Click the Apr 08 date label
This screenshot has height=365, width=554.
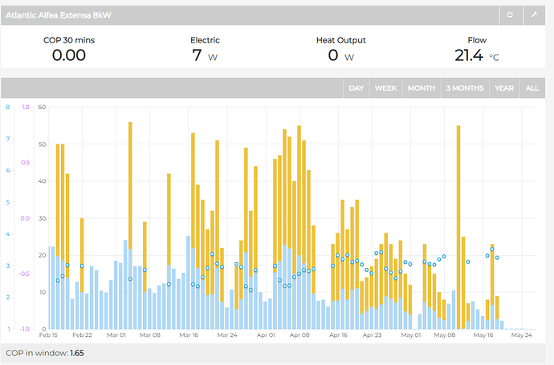point(300,335)
